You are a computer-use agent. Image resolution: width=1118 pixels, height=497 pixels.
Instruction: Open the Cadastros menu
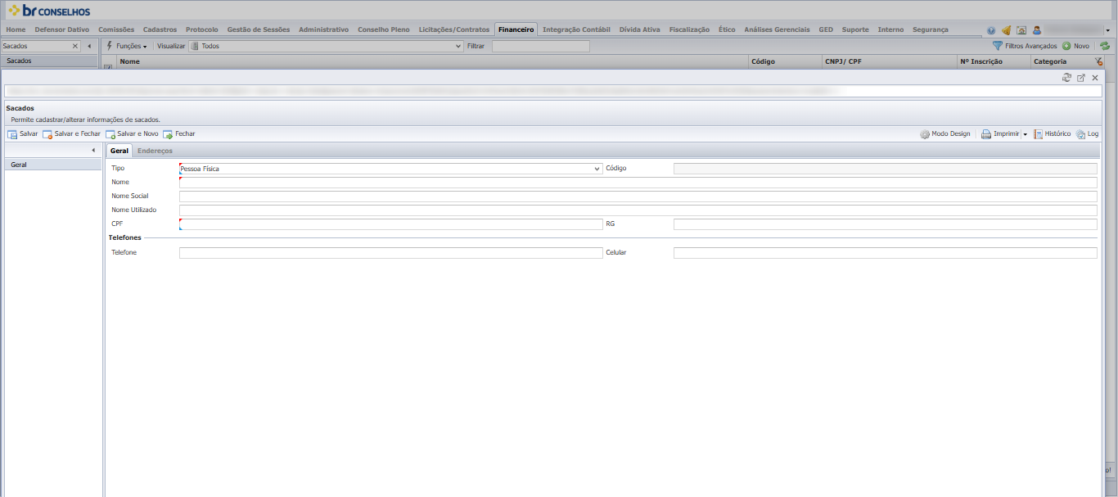pyautogui.click(x=160, y=29)
